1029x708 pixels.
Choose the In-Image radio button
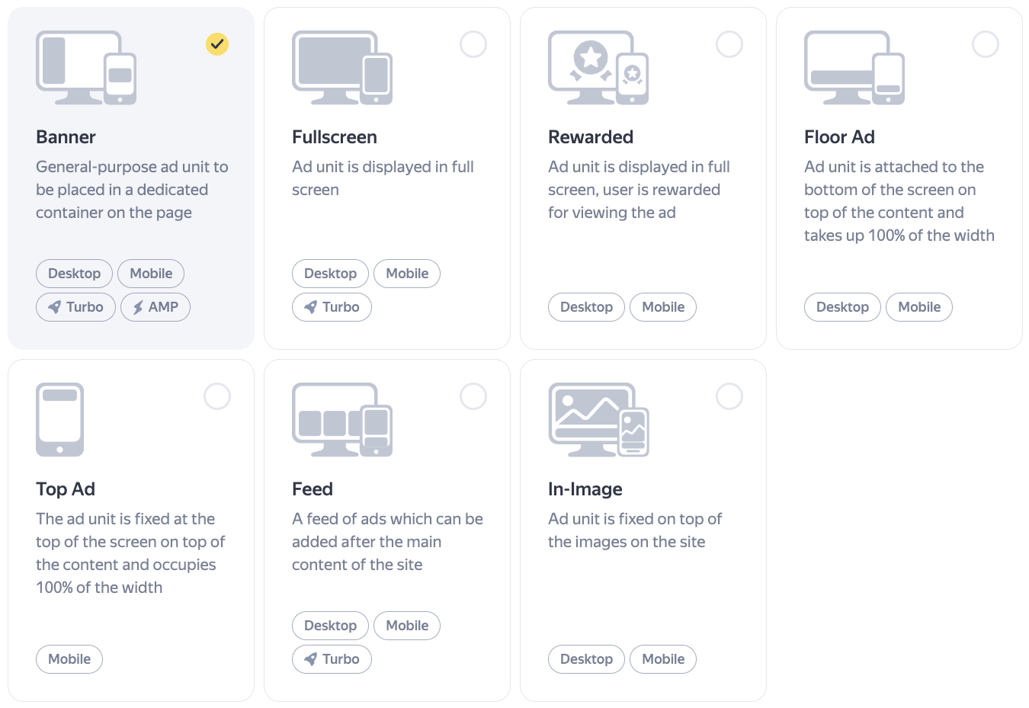coord(729,396)
